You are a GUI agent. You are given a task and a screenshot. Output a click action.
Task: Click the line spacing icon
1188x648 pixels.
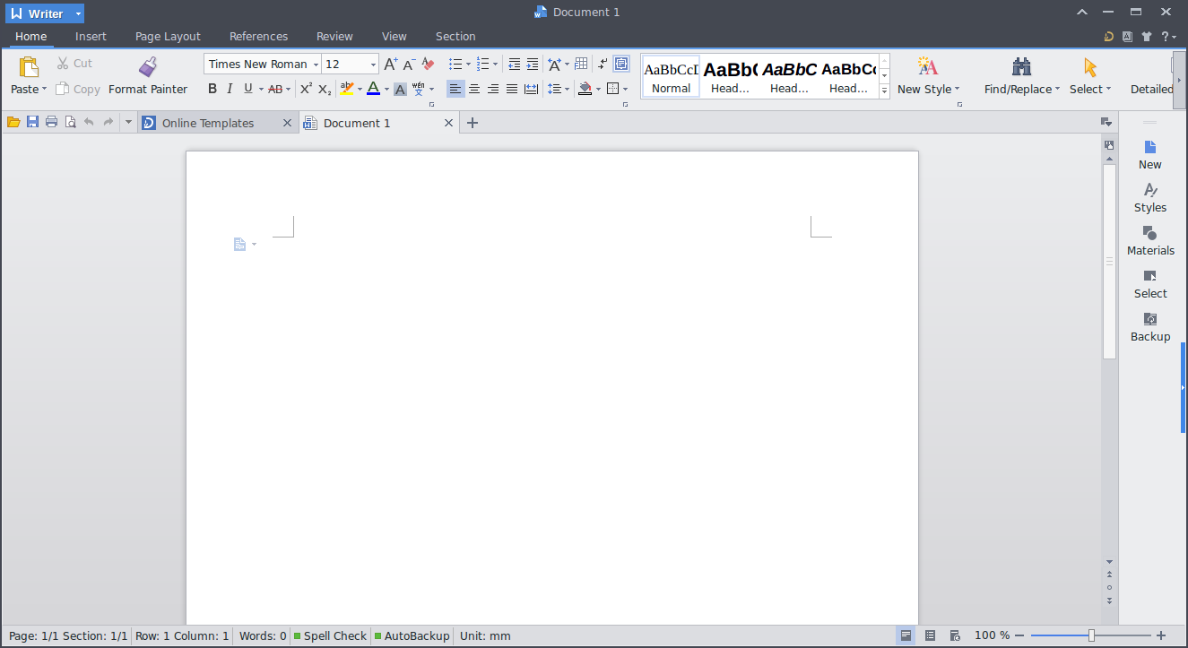click(554, 89)
